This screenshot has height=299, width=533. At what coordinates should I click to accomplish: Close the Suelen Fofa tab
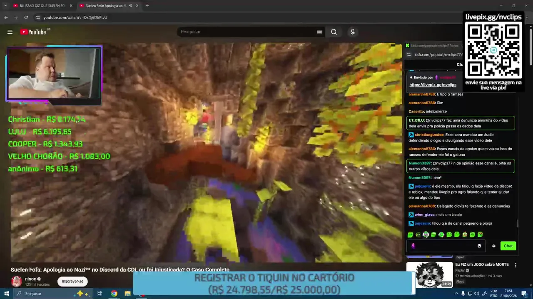pos(137,6)
